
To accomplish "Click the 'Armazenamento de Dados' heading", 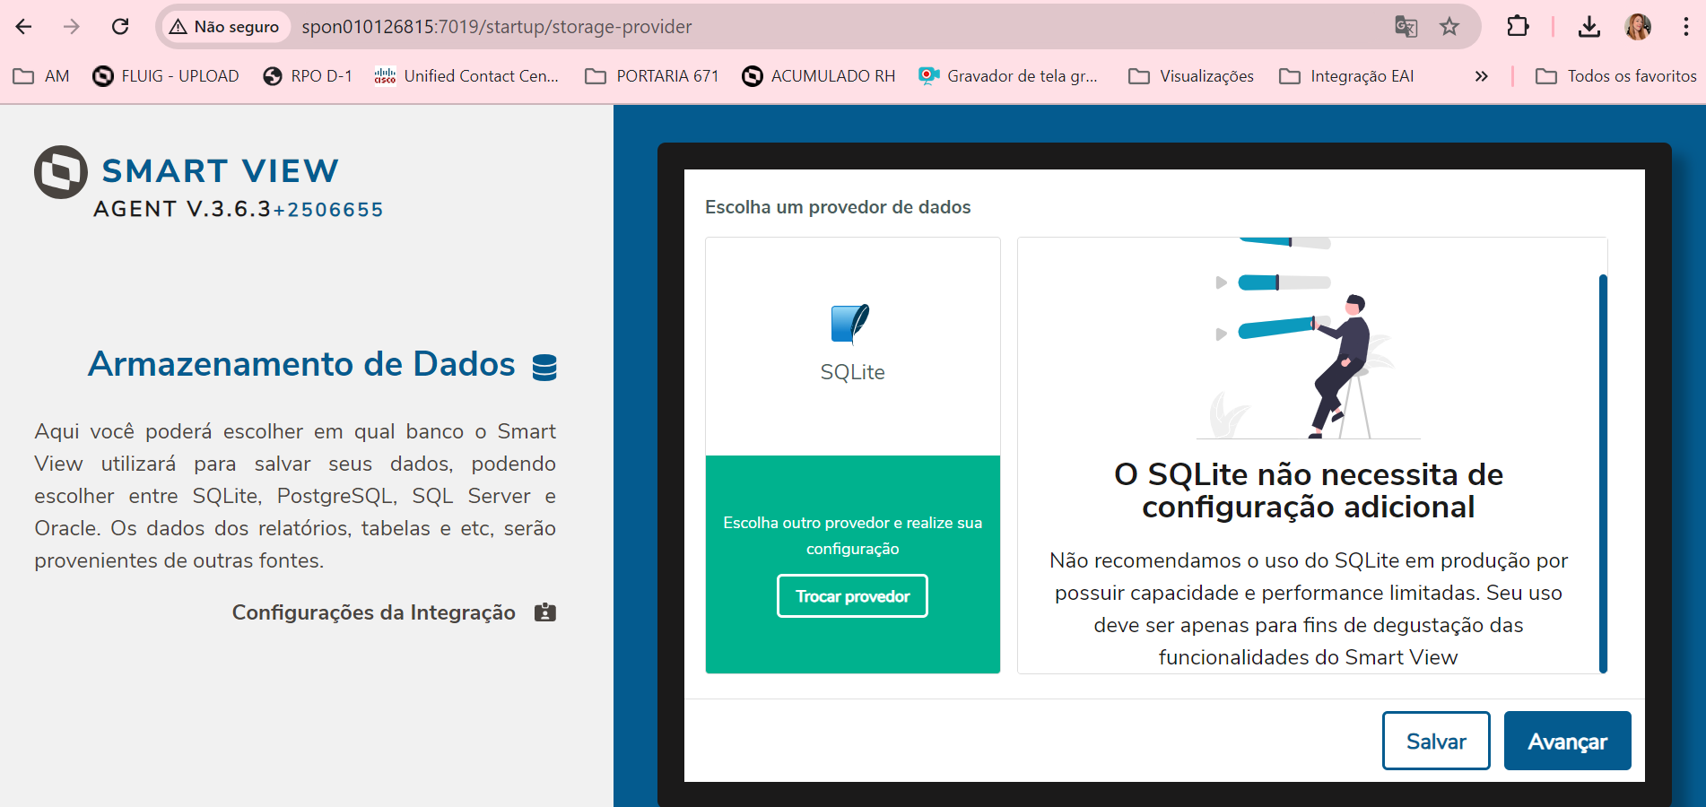I will (x=301, y=364).
